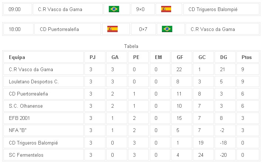Select S.C. Olhanense in the standings table
This screenshot has height=163, width=263.
[x=26, y=106]
